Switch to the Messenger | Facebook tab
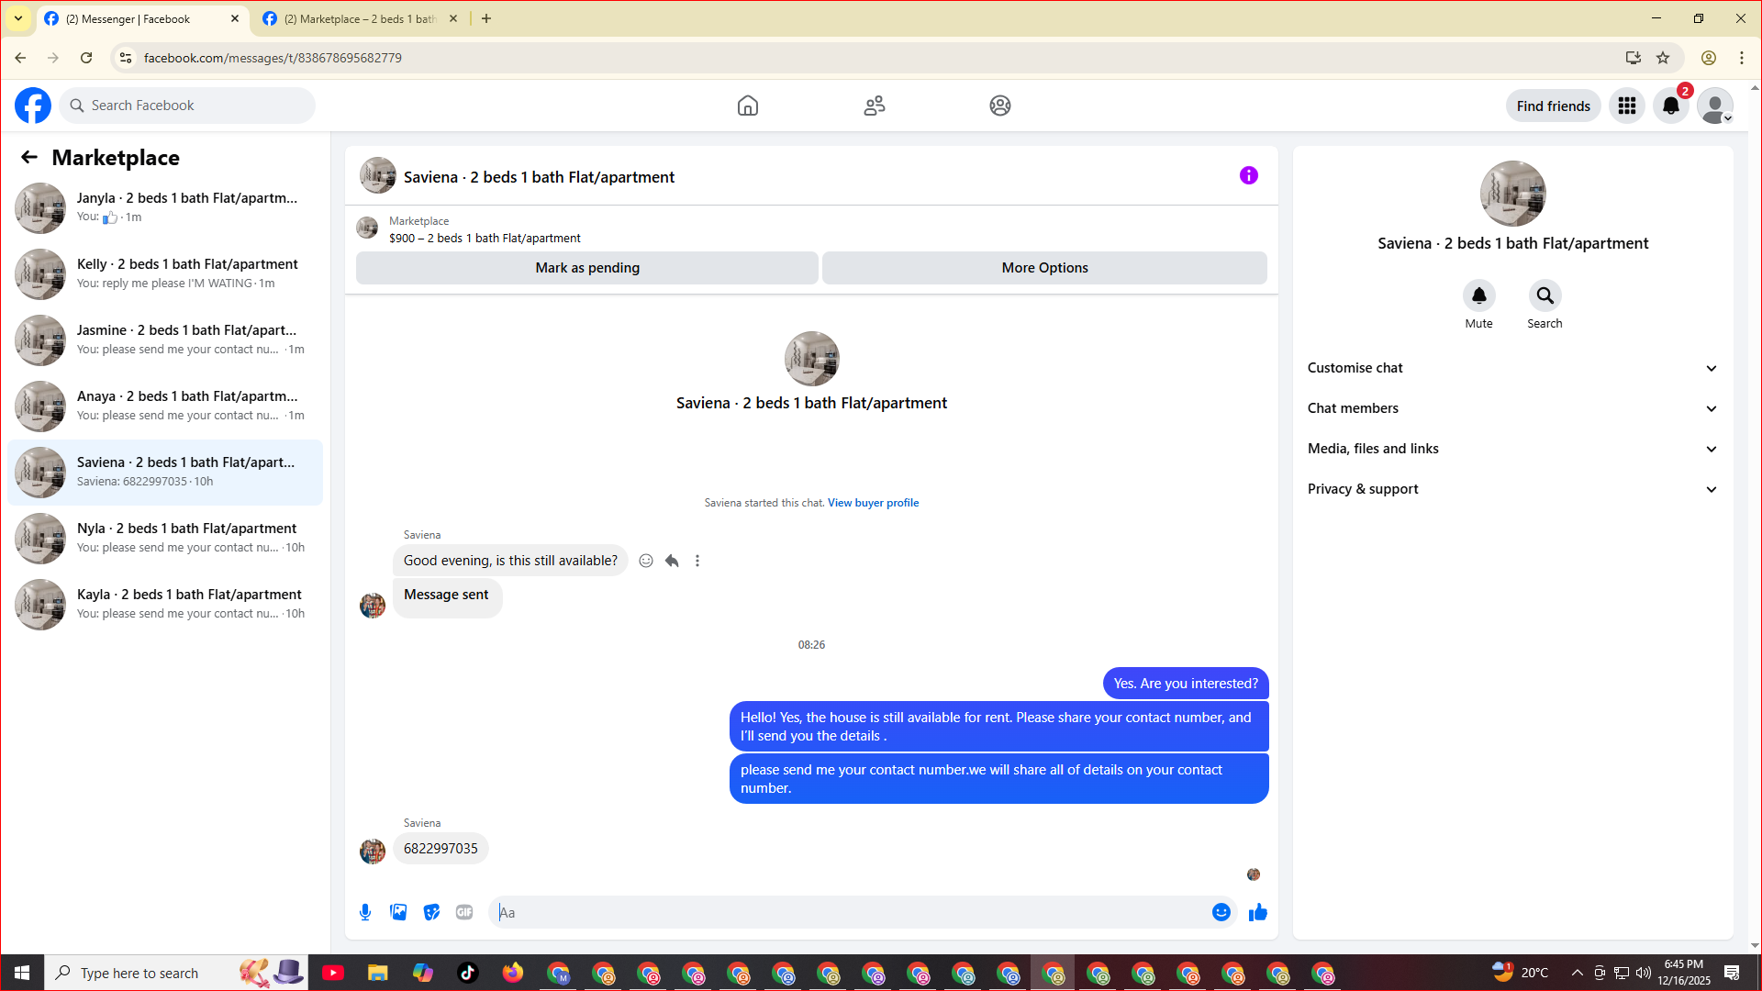 [142, 18]
